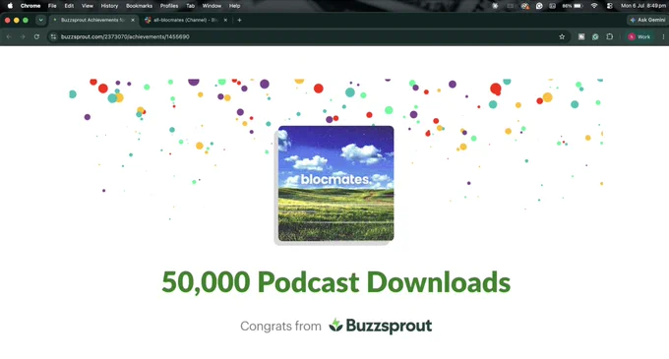Image resolution: width=669 pixels, height=359 pixels.
Task: Go back to the previous page
Action: (9, 36)
